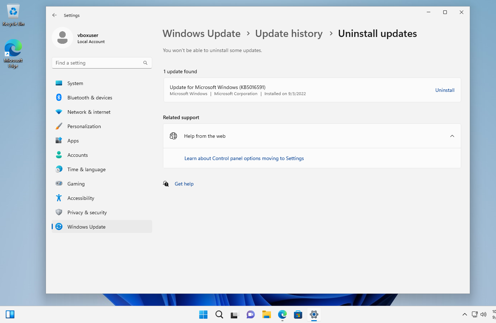Open the Control panel options moving link
The image size is (496, 323).
coord(244,158)
